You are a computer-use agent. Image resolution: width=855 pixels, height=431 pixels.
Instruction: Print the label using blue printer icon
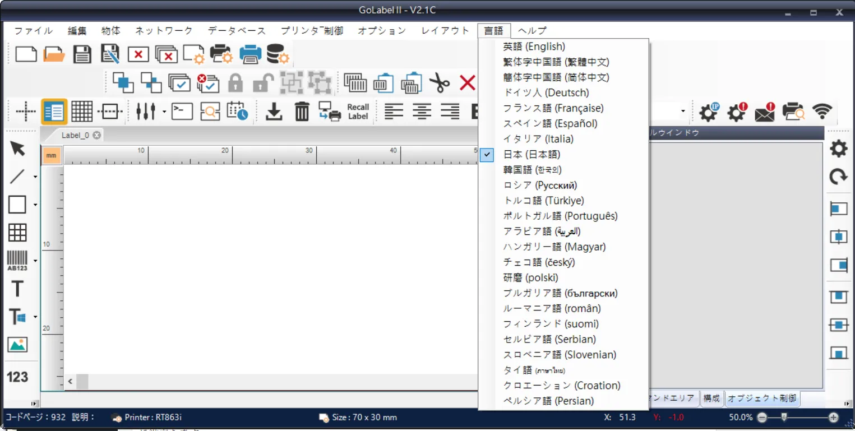(x=250, y=54)
